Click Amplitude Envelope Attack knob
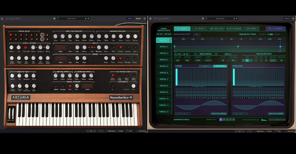The width and height of the screenshot is (296, 154). click(63, 36)
